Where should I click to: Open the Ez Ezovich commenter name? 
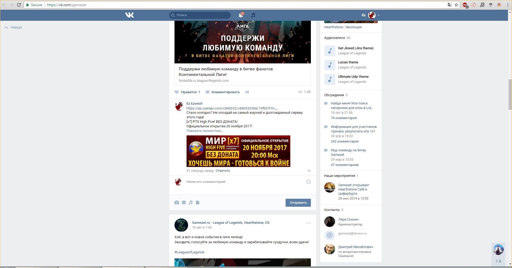tap(194, 104)
